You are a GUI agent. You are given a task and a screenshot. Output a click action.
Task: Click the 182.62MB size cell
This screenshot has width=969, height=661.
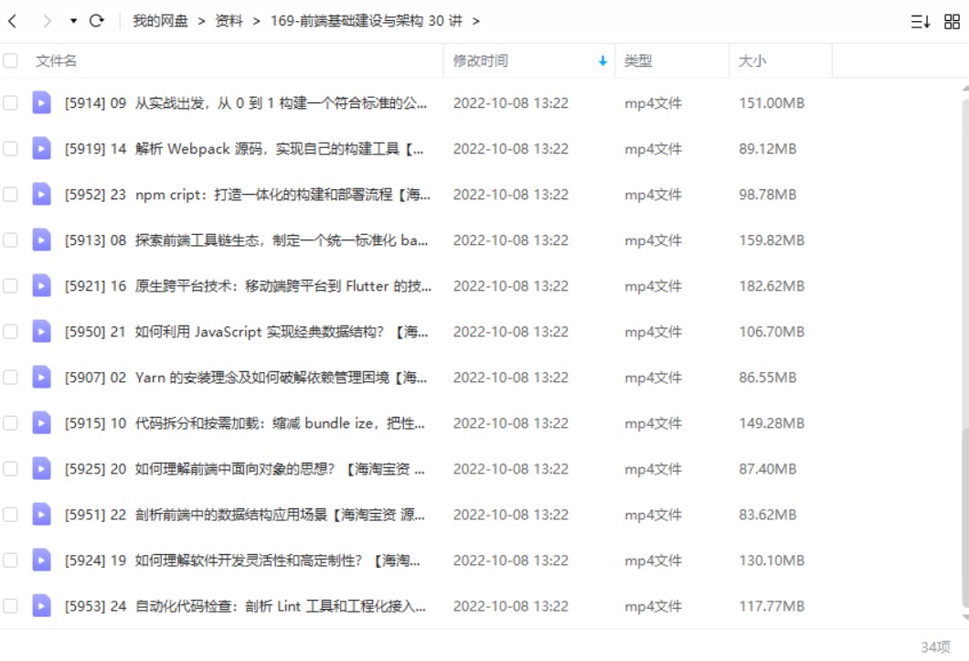pyautogui.click(x=772, y=285)
